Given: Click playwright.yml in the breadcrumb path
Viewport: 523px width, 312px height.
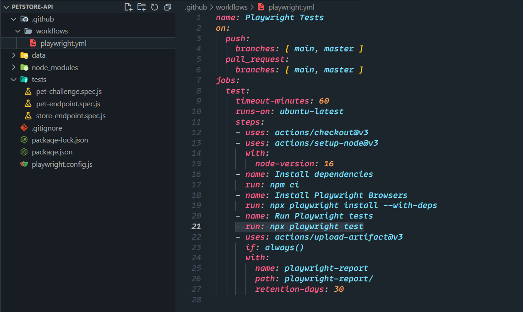Looking at the screenshot, I should (291, 7).
